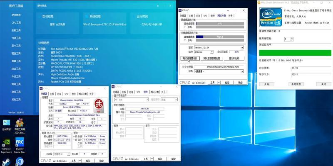The image size is (333, 166).
Task: Switch to 处理器 tab in CPU-Z benchmark window
Action: [x=183, y=16]
